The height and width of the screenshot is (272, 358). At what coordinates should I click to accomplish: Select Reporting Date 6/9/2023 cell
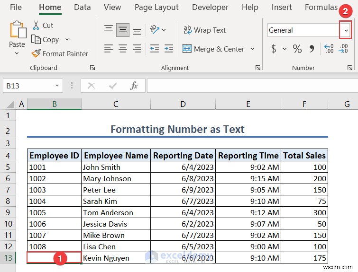(x=183, y=190)
